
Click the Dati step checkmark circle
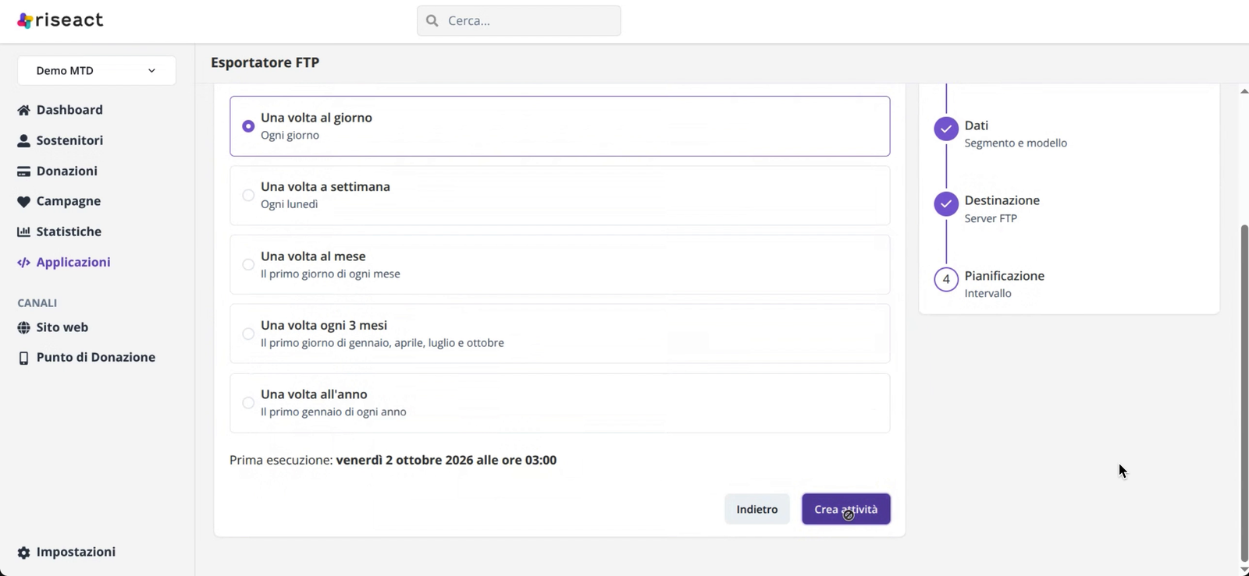pos(946,129)
